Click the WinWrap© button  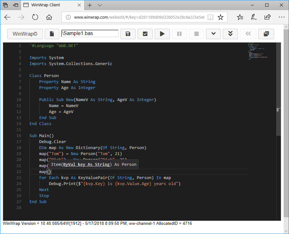[25, 34]
